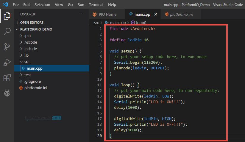245x142 pixels.
Task: Open the Selection menu
Action: [42, 5]
